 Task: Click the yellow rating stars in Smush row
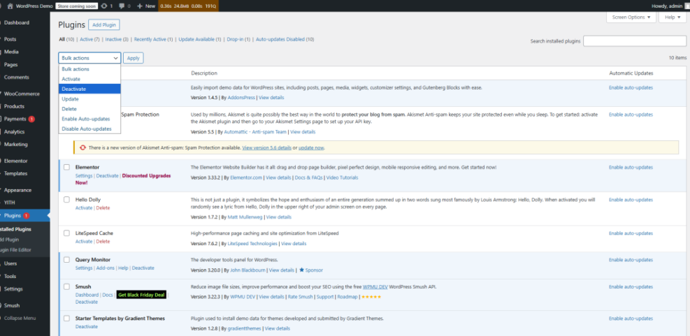point(371,297)
